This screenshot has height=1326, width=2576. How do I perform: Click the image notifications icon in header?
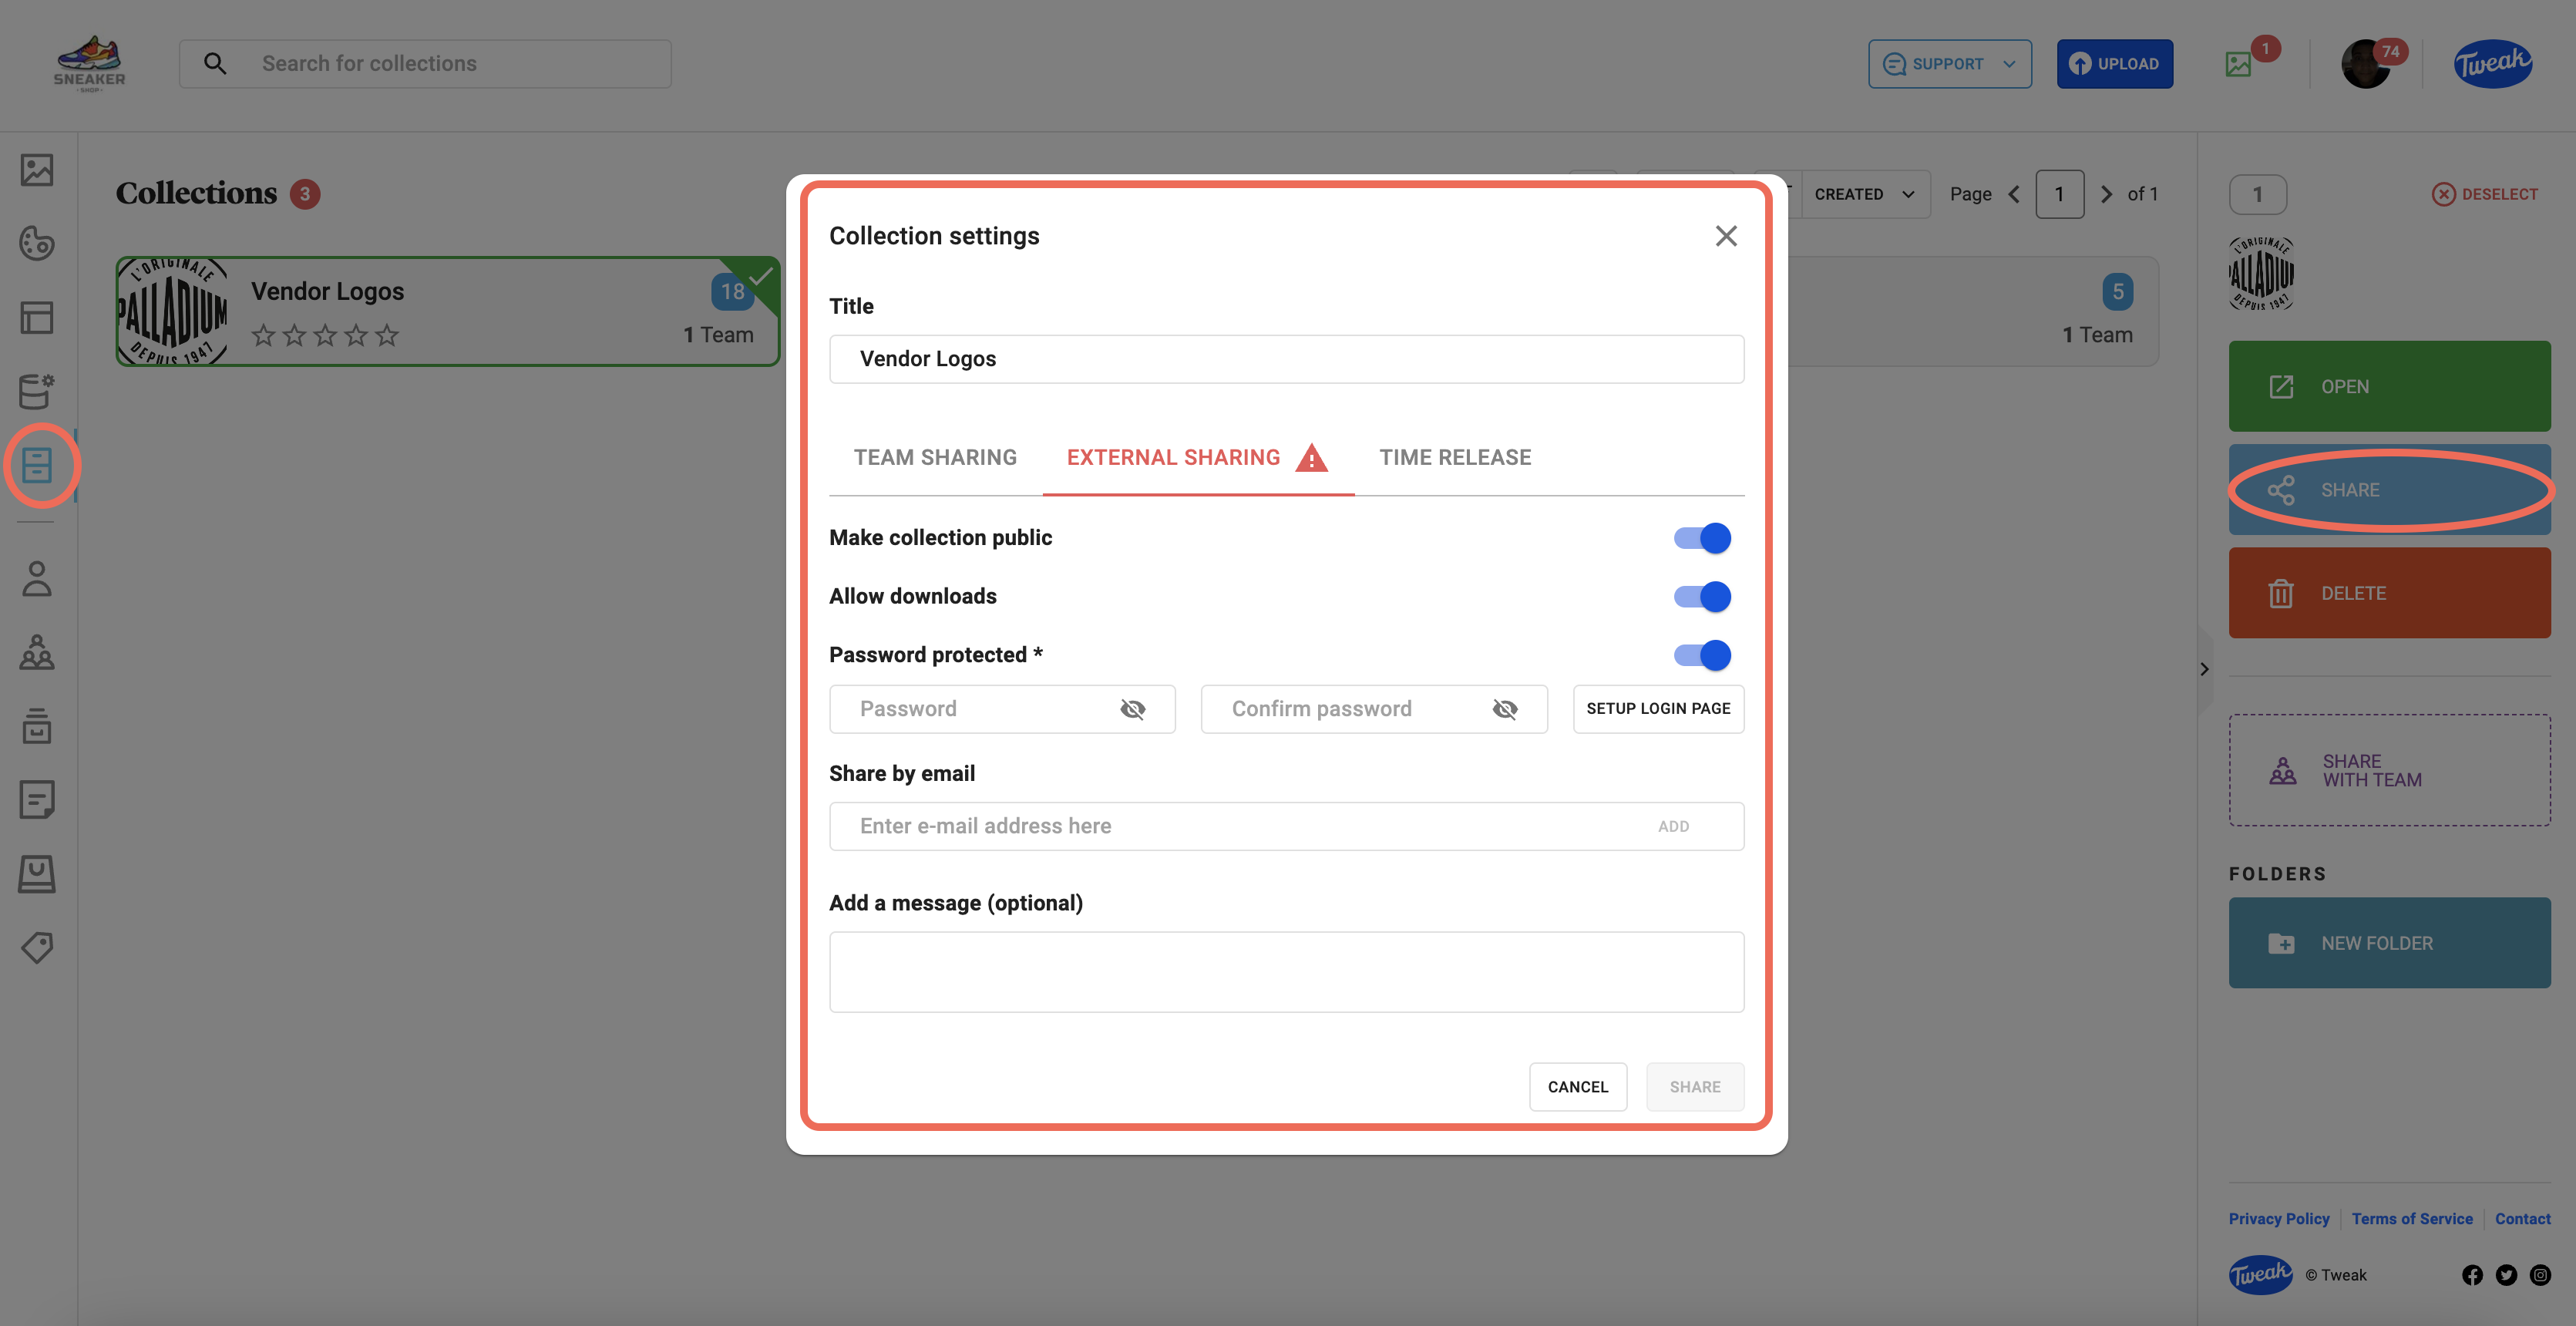[x=2239, y=65]
